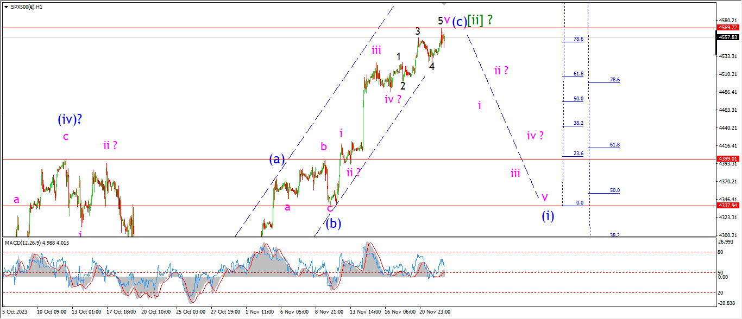
Task: Select the 0.0 Fibonacci level
Action: click(x=580, y=203)
